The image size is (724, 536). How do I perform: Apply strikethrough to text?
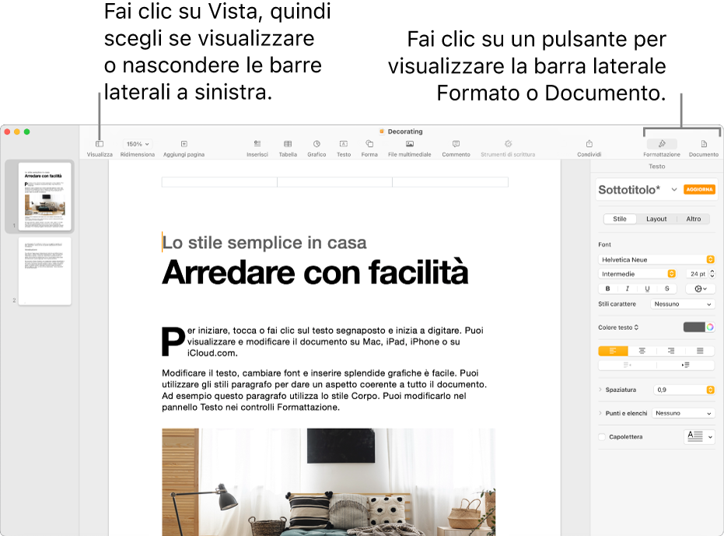[666, 289]
